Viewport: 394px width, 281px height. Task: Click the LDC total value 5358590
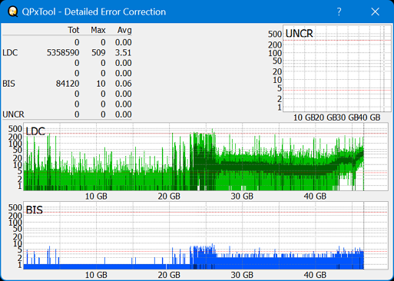[63, 53]
